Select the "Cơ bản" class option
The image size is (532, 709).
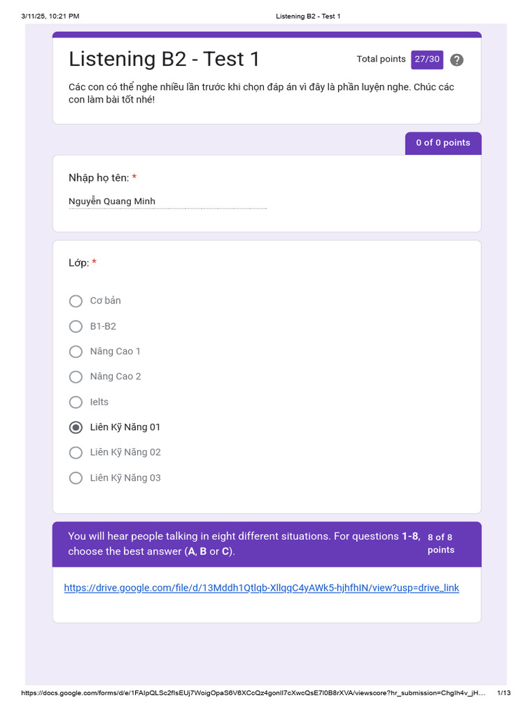(x=76, y=300)
